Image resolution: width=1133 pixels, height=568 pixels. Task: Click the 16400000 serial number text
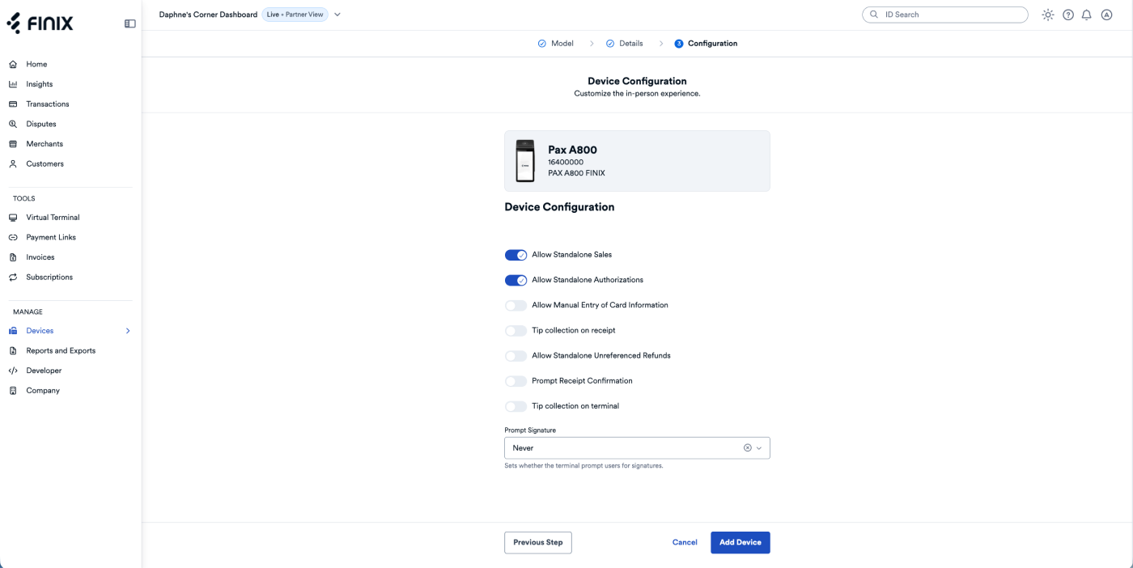(566, 162)
